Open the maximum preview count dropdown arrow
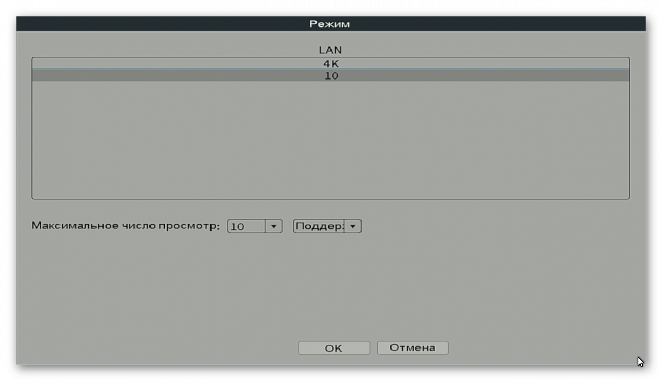This screenshot has width=662, height=381. click(x=274, y=226)
